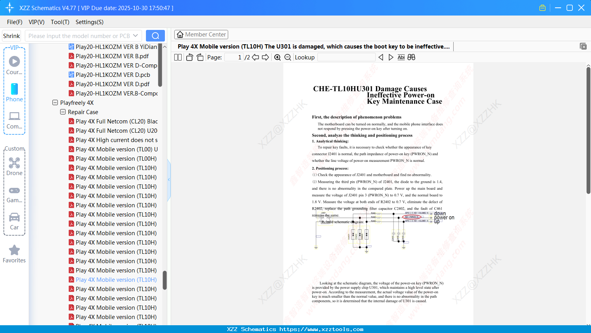Open the Favorites star

click(14, 254)
